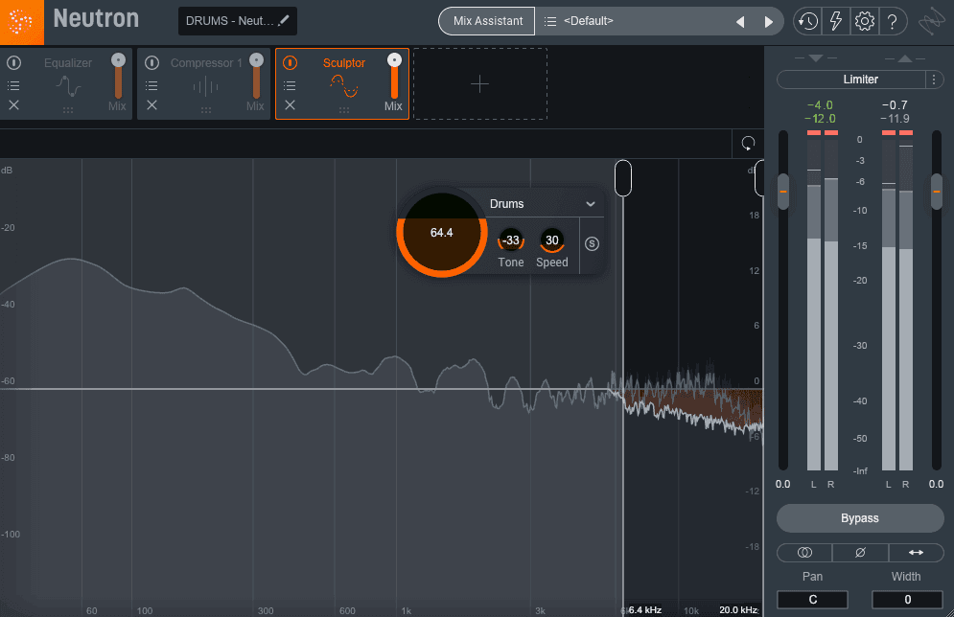954x617 pixels.
Task: Open Sculptor module preset list
Action: pyautogui.click(x=290, y=85)
